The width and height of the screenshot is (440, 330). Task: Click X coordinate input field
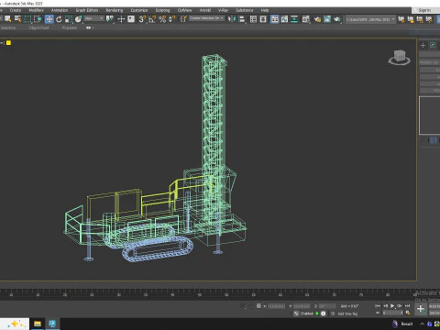(277, 306)
